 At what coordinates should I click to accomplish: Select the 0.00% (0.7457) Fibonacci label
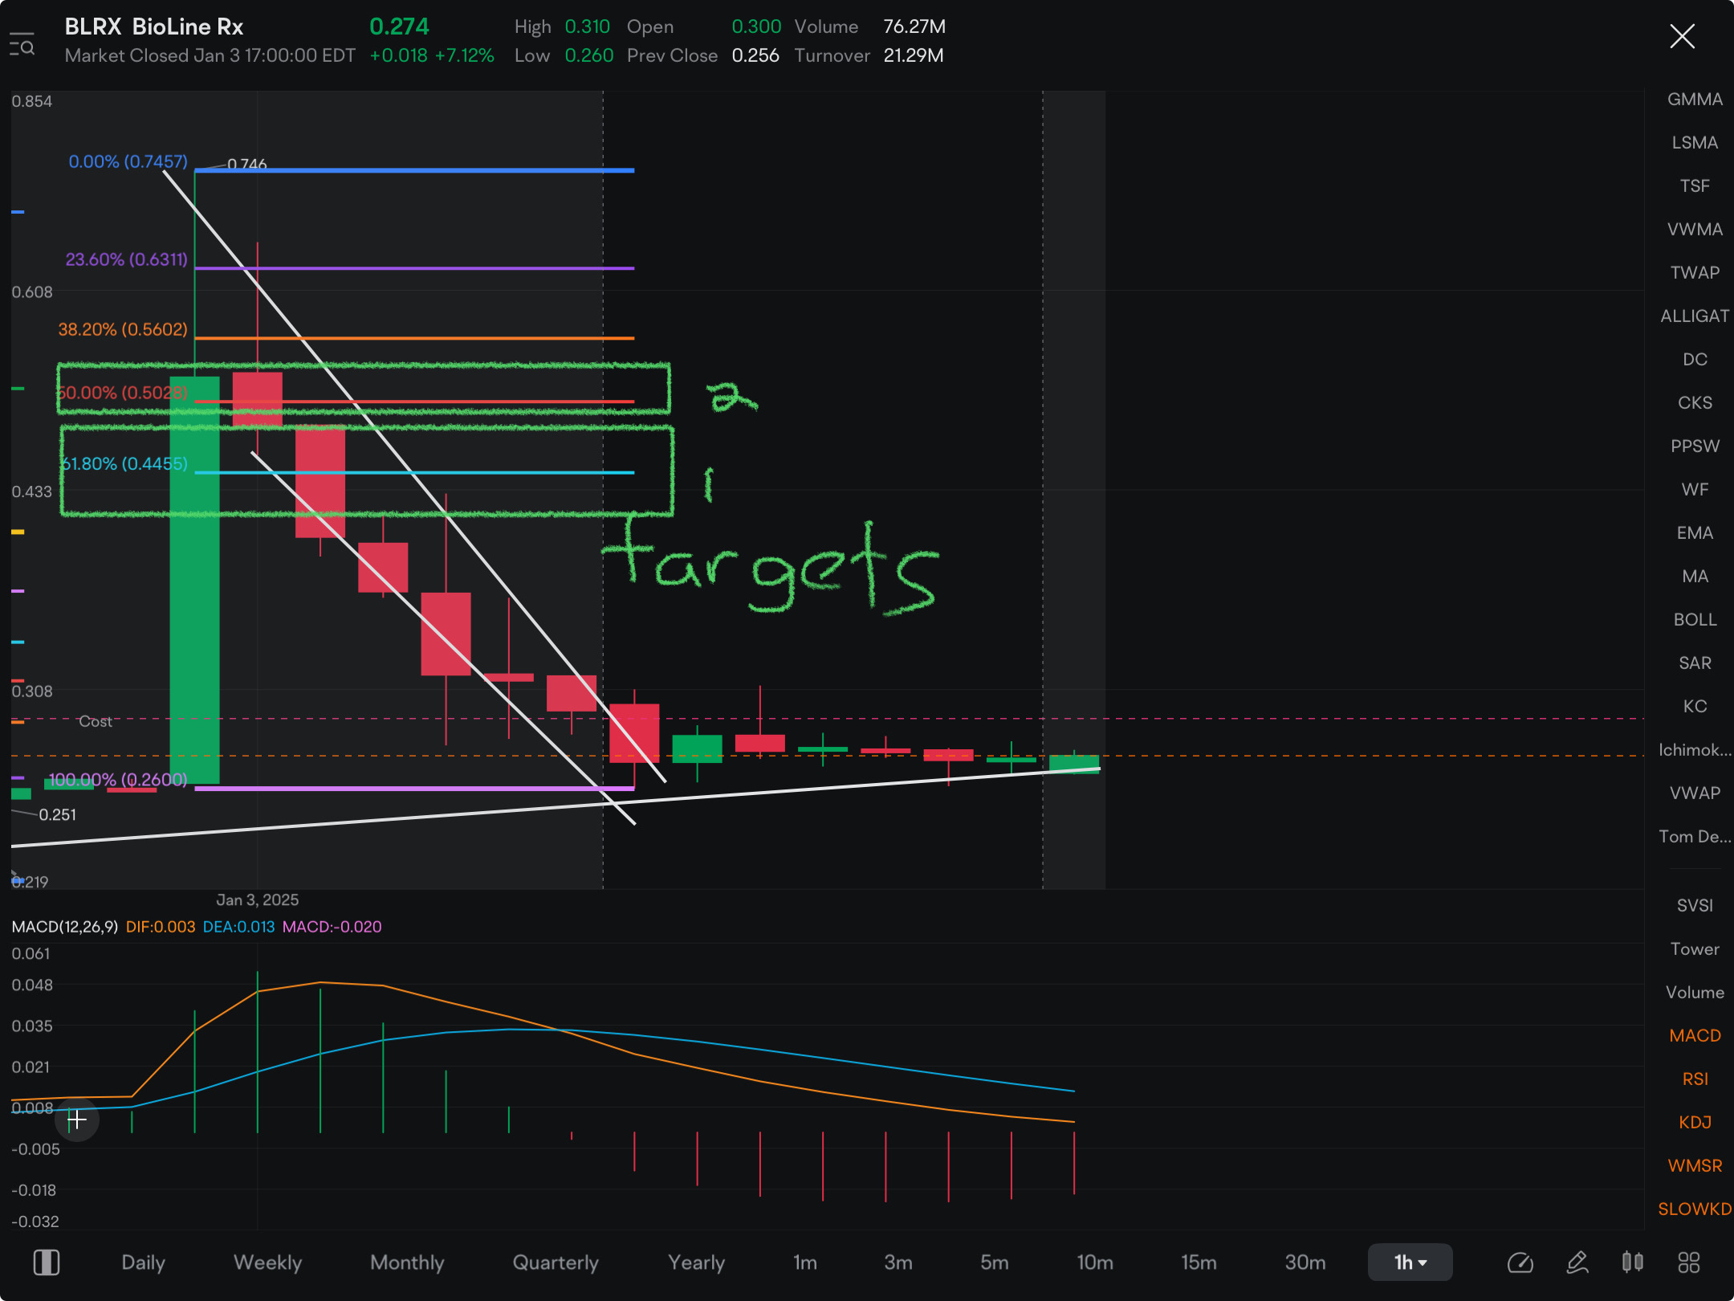pos(128,161)
